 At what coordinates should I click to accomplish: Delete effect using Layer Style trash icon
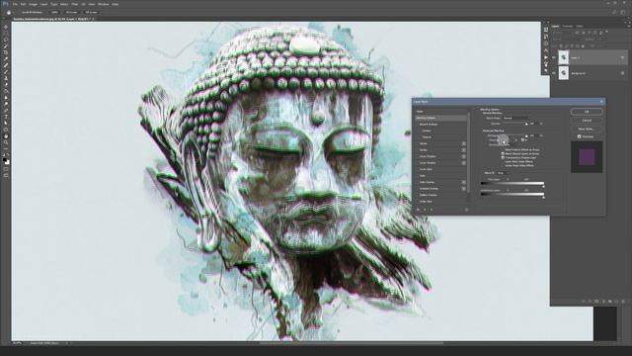click(467, 210)
